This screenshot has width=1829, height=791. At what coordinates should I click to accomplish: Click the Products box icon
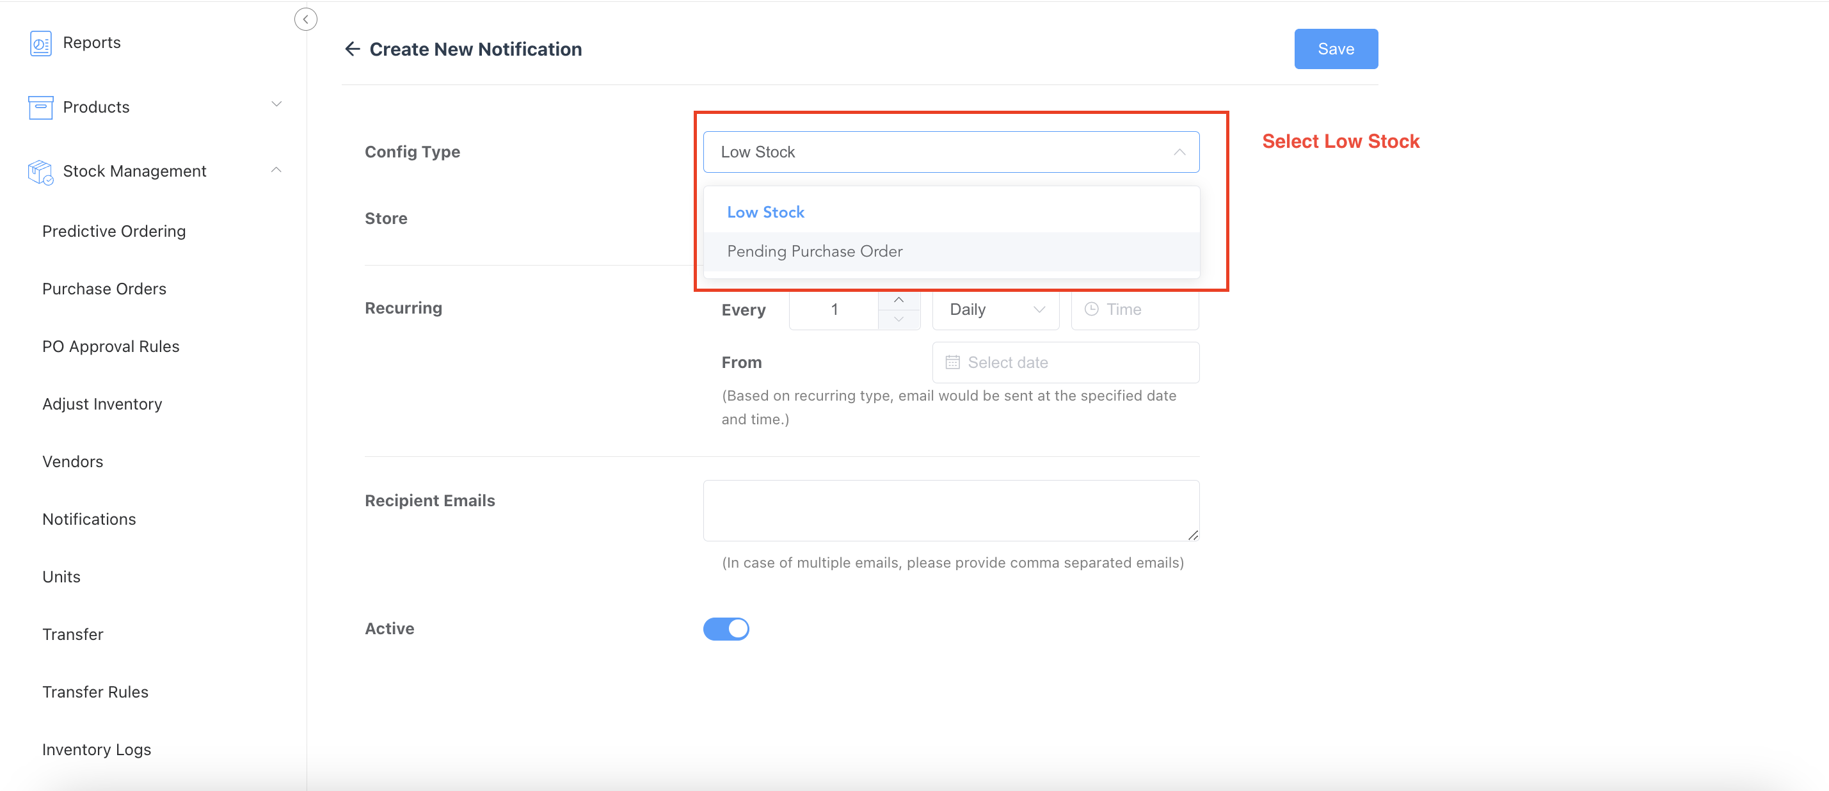tap(40, 108)
